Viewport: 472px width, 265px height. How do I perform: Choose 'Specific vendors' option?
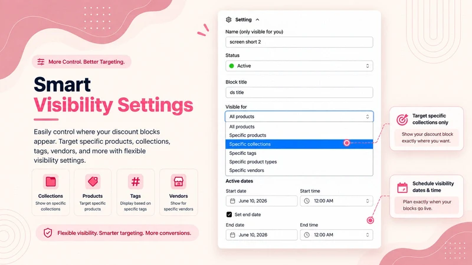click(x=299, y=170)
